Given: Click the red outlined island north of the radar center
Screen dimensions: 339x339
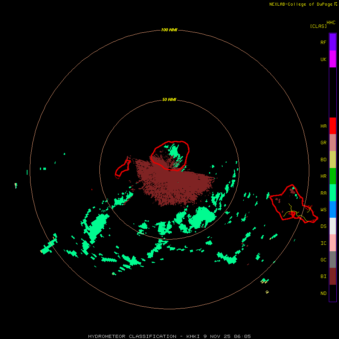Looking at the screenshot, I should [170, 156].
